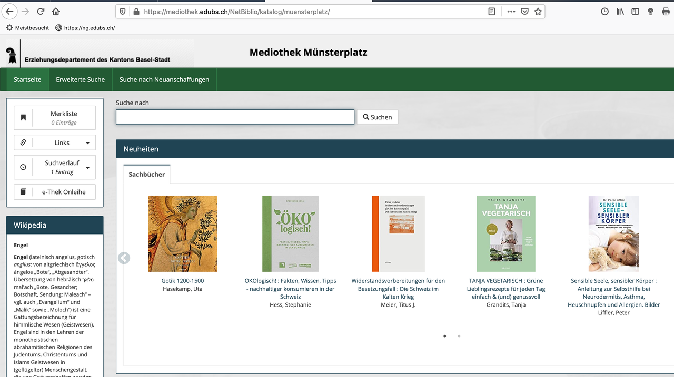Screen dimensions: 674x377
Task: Go forward with the browser forward arrow
Action: [x=25, y=11]
